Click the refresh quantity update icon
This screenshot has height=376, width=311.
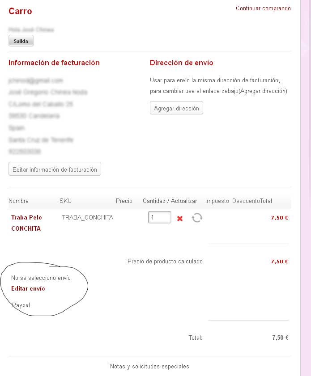pyautogui.click(x=197, y=218)
